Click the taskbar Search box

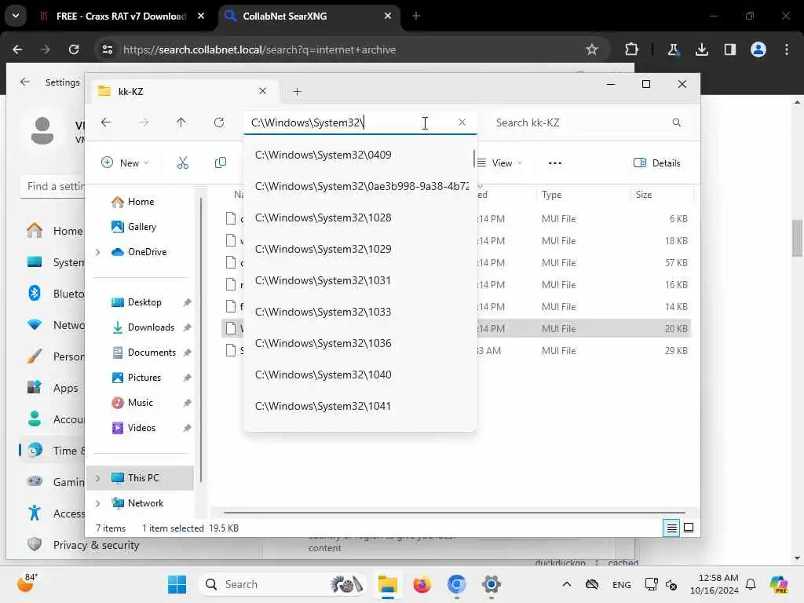pyautogui.click(x=282, y=584)
